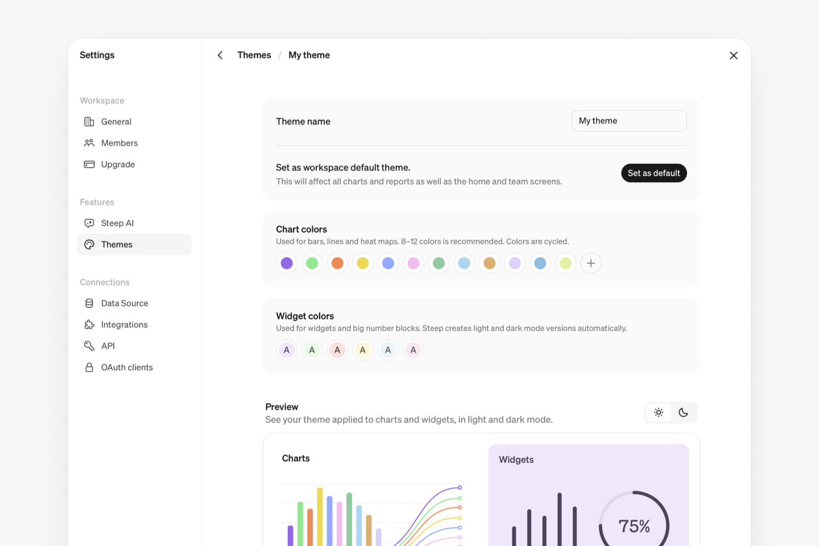Click the API key icon
Image resolution: width=819 pixels, height=546 pixels.
pyautogui.click(x=89, y=346)
